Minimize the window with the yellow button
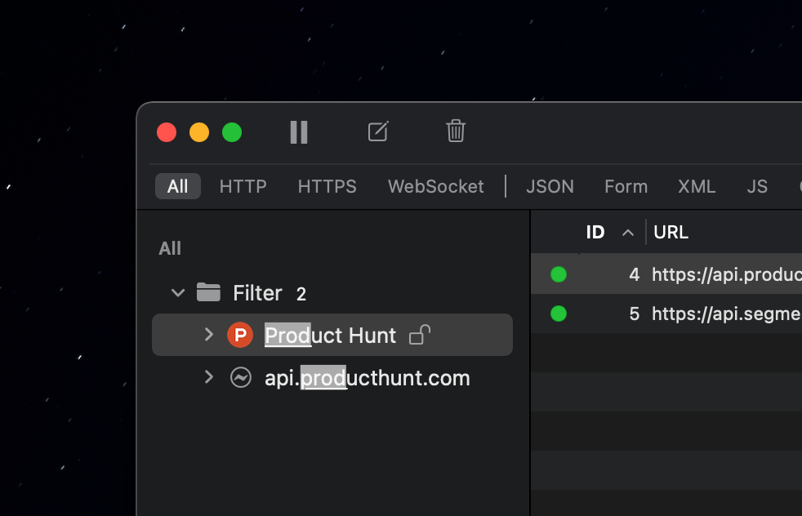 (x=199, y=132)
